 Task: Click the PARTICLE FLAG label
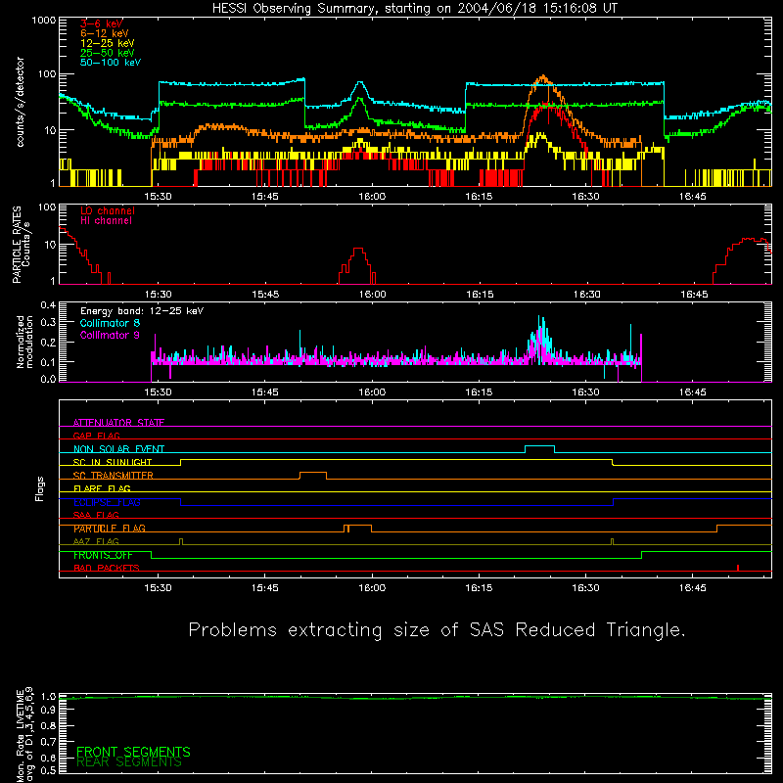(110, 529)
